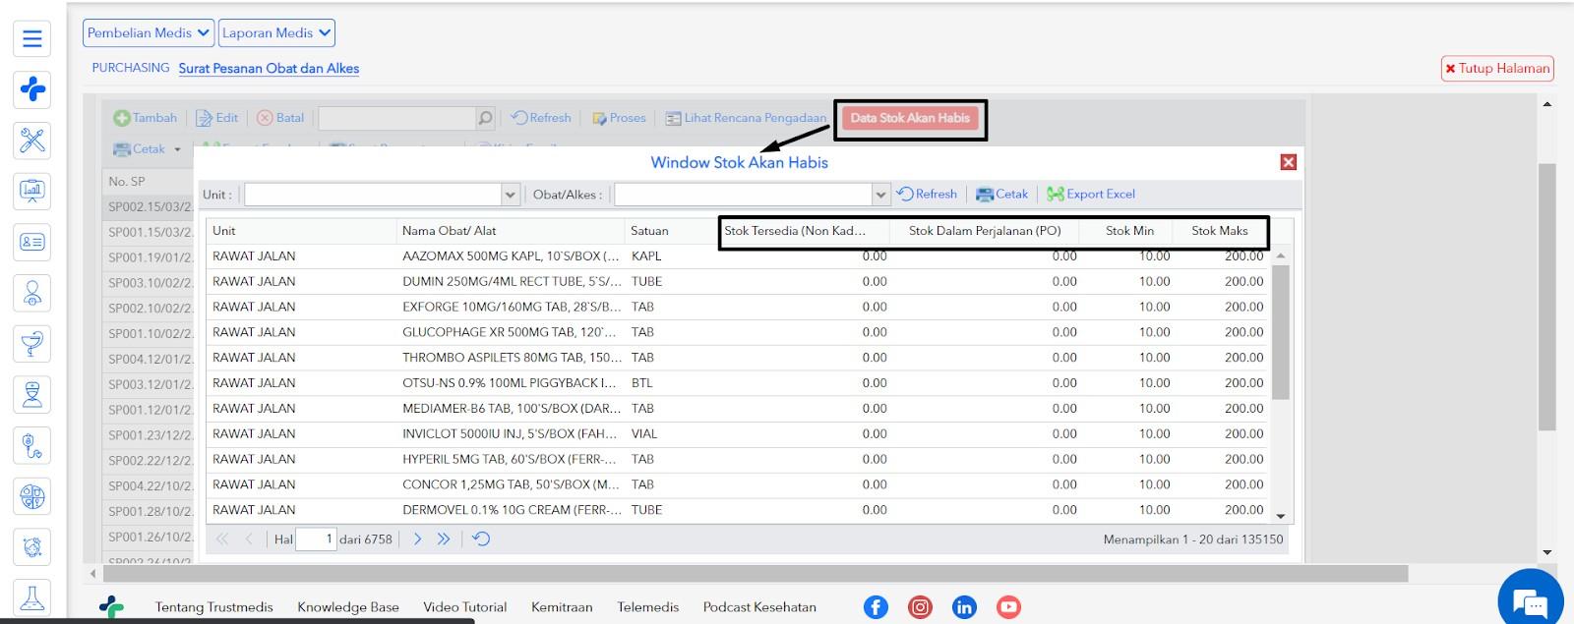Viewport: 1574px width, 624px height.
Task: Click the Tutup Halaman button
Action: 1497,69
